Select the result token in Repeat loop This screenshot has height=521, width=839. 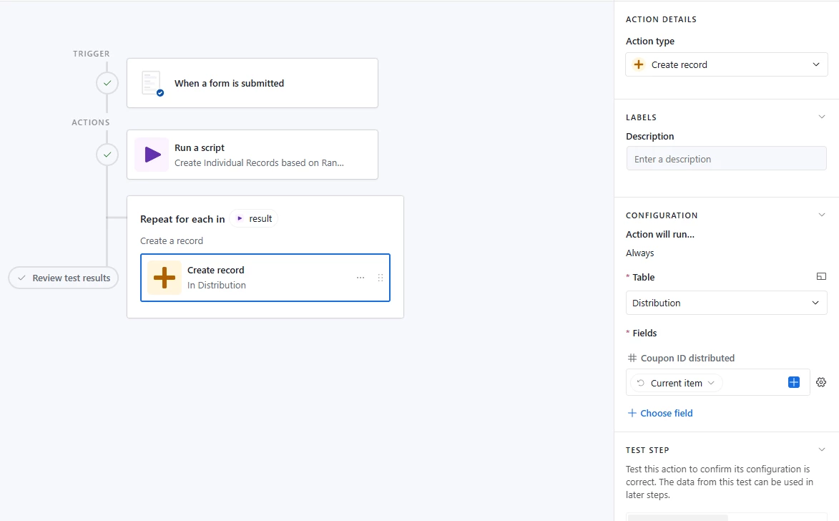[x=254, y=218]
